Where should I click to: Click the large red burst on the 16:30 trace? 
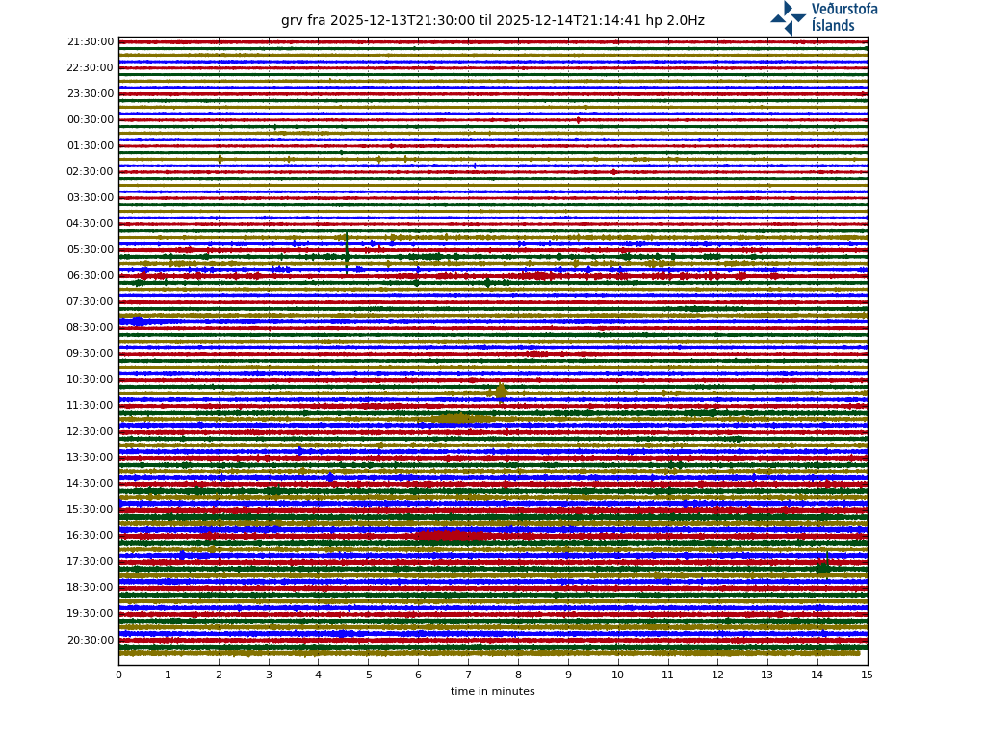pyautogui.click(x=451, y=535)
